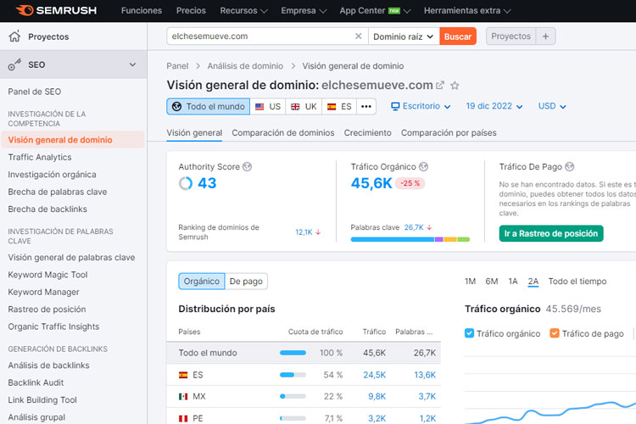The height and width of the screenshot is (424, 636).
Task: Click the Ir a Rastreo de posición button
Action: click(x=551, y=234)
